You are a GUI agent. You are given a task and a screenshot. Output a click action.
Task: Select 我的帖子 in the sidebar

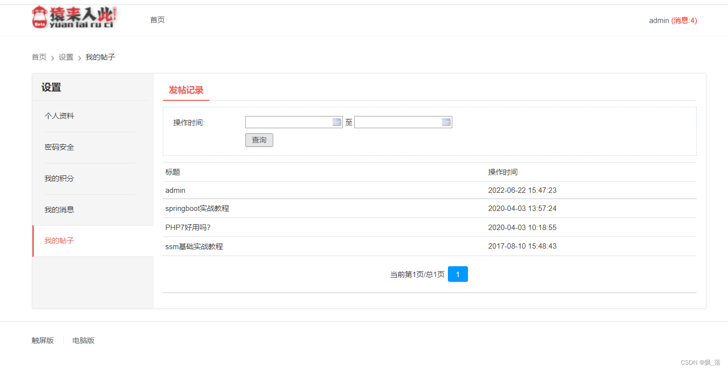coord(59,241)
